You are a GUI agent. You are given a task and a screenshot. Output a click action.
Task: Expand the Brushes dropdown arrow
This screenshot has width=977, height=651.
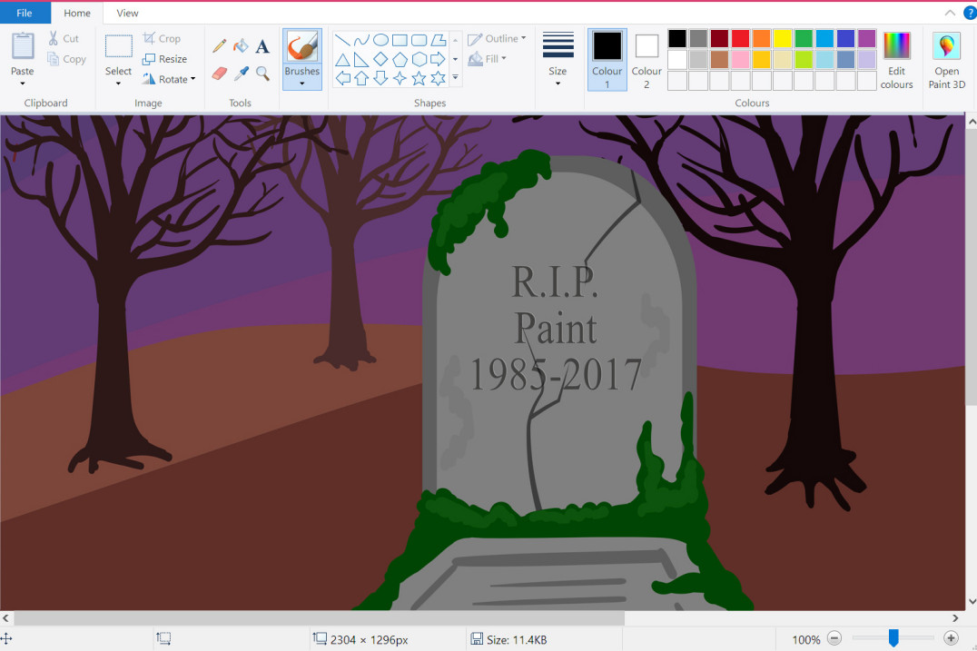302,84
